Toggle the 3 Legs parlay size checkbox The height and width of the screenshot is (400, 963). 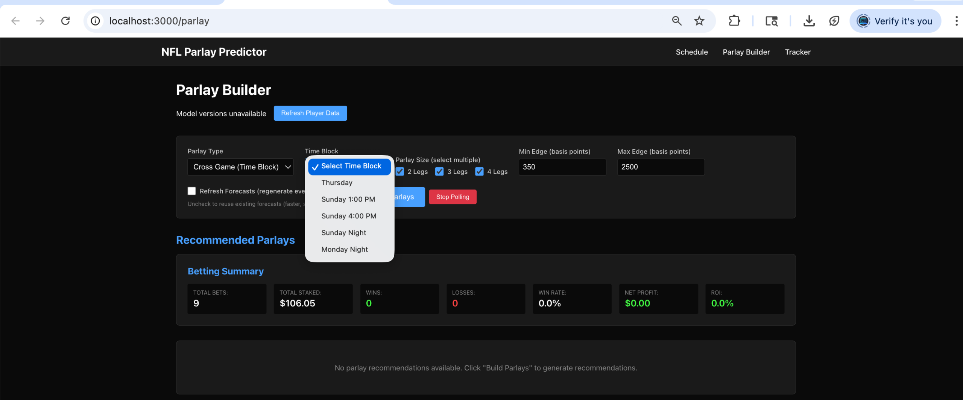[439, 172]
